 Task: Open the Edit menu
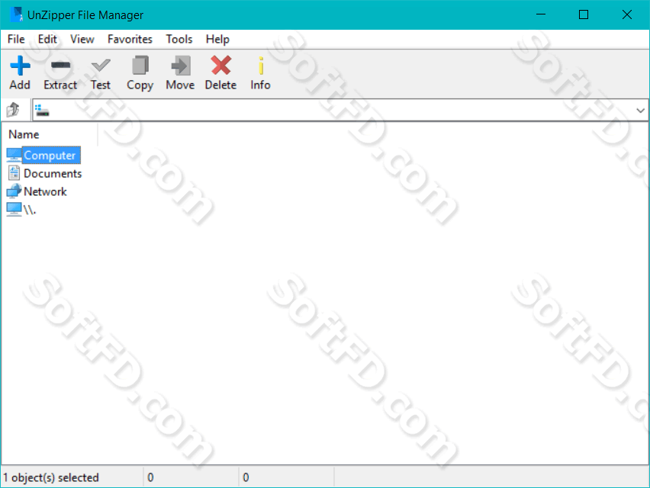pyautogui.click(x=47, y=39)
